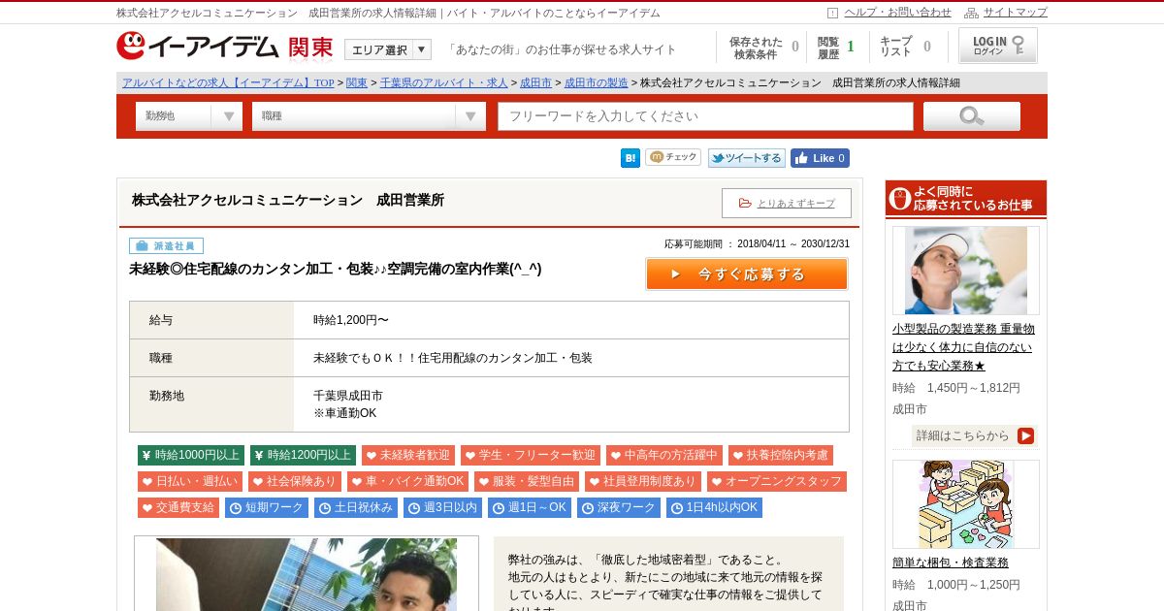Select the 時給1200円以上 tag
Image resolution: width=1164 pixels, height=611 pixels.
[x=304, y=455]
